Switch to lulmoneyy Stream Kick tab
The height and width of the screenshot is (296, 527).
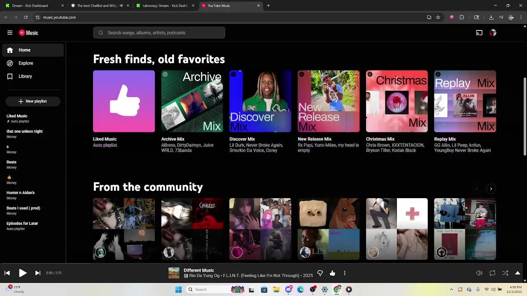point(165,6)
